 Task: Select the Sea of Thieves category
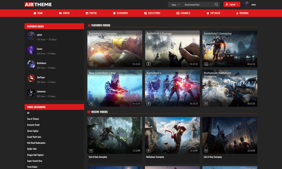(x=33, y=119)
